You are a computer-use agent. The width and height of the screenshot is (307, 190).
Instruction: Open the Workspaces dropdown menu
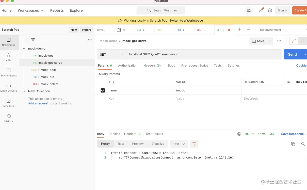tap(30, 10)
